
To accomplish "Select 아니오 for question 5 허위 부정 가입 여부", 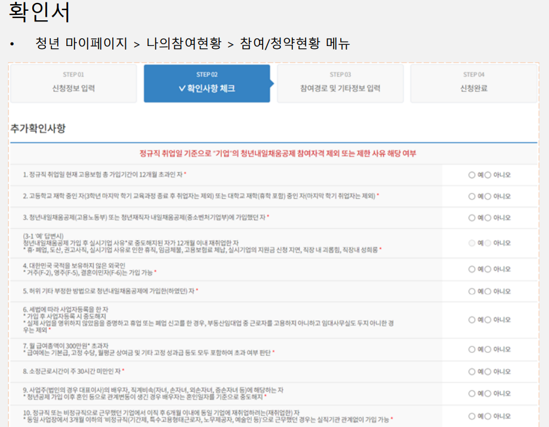I will click(x=488, y=290).
